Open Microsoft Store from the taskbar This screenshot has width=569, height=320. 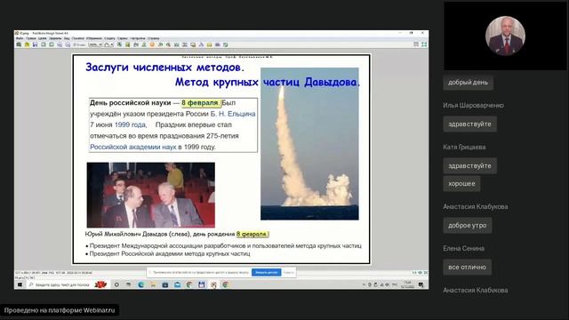click(x=165, y=284)
